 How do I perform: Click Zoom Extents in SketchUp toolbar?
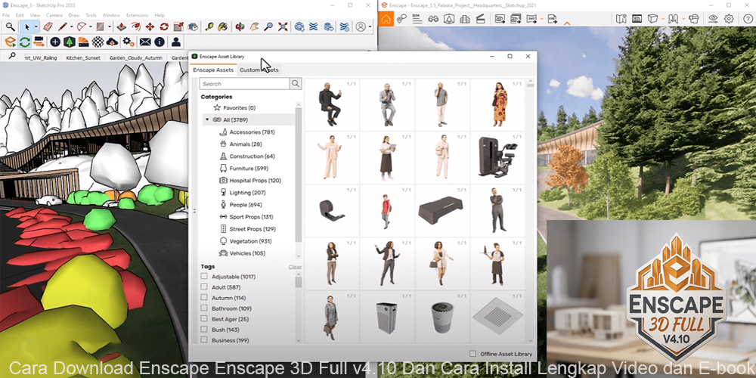click(x=283, y=27)
